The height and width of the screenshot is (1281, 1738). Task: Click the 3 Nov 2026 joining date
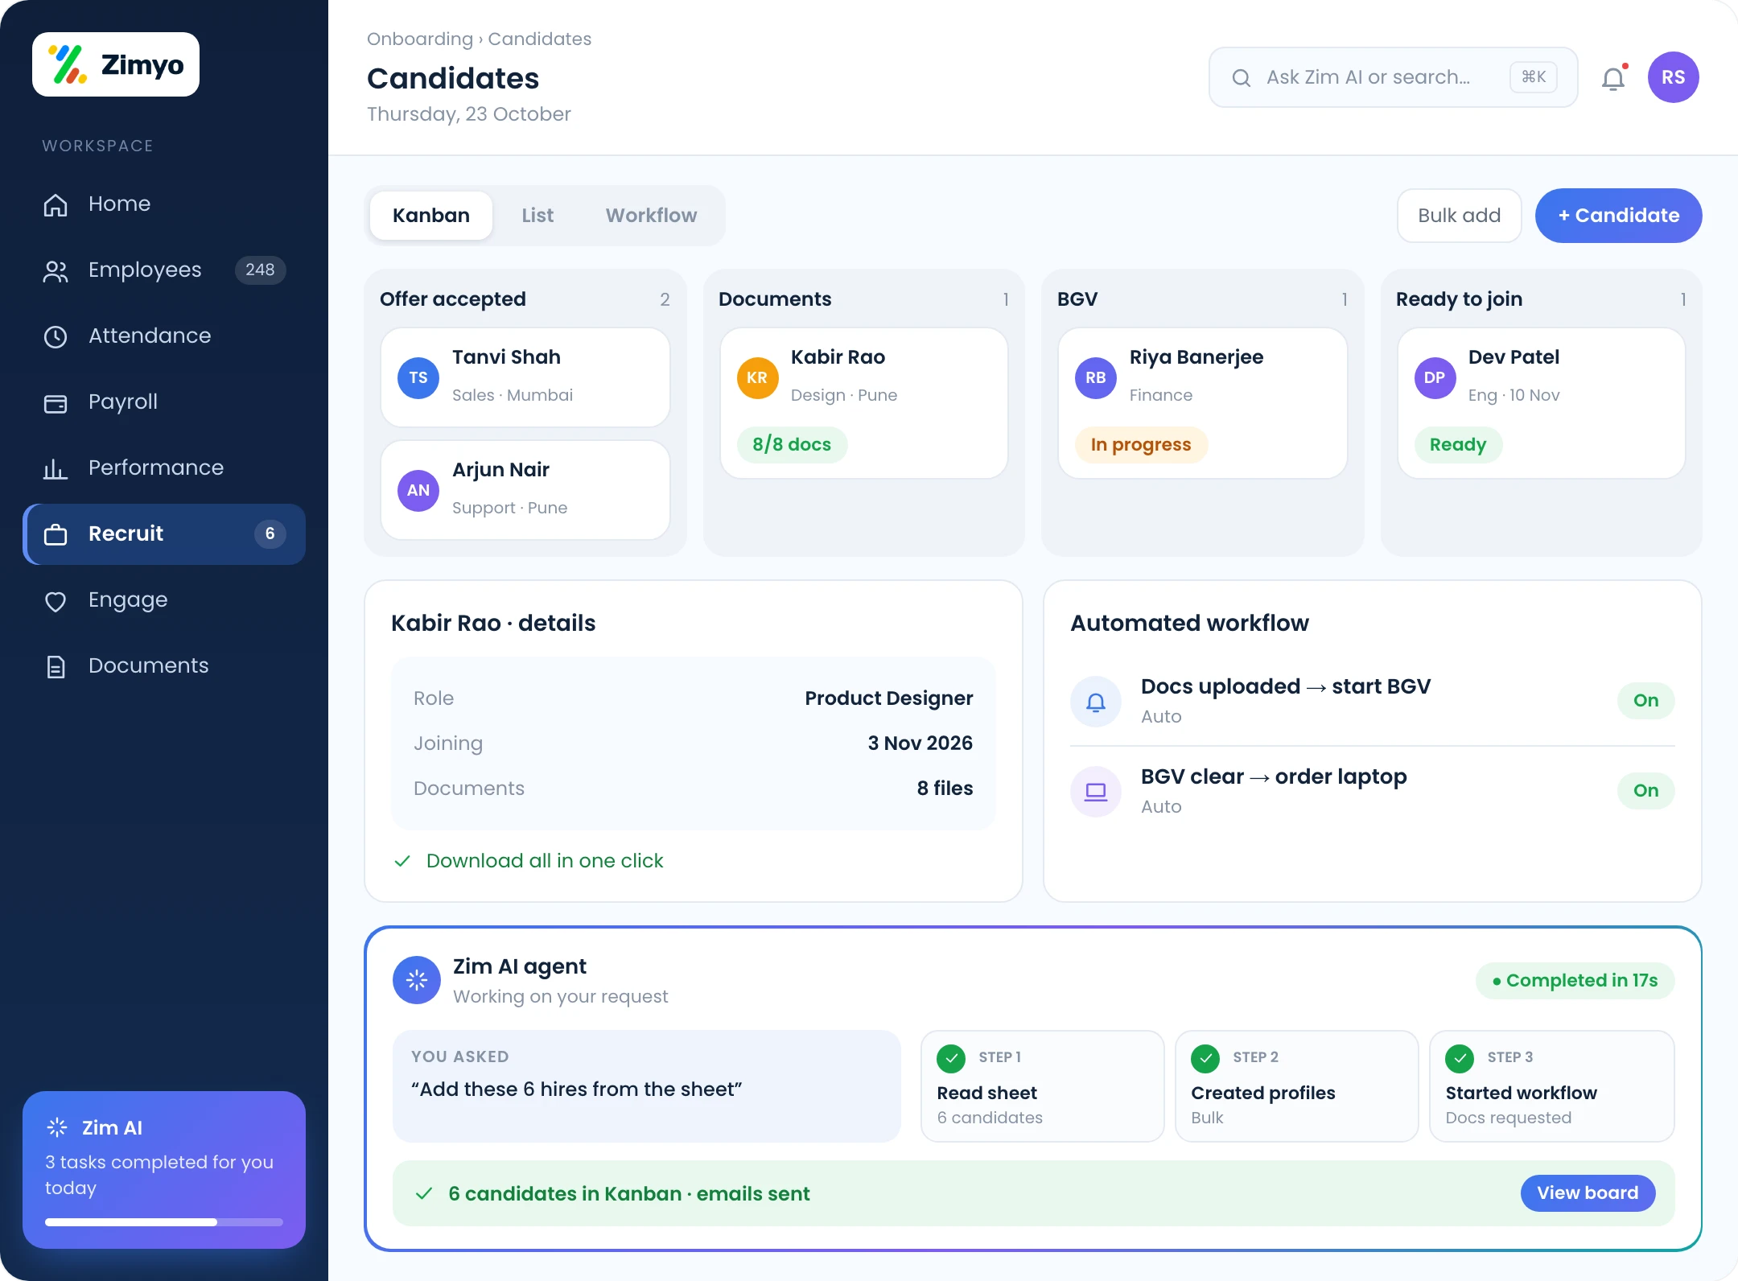point(920,743)
